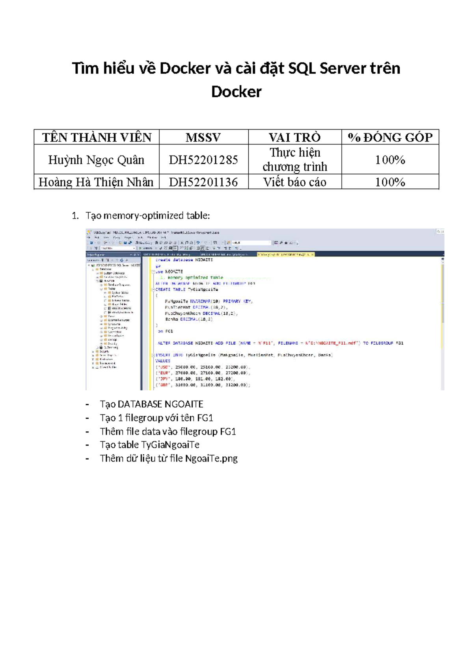473x668 pixels.
Task: Switch to the active yellow query tab
Action: coord(285,254)
